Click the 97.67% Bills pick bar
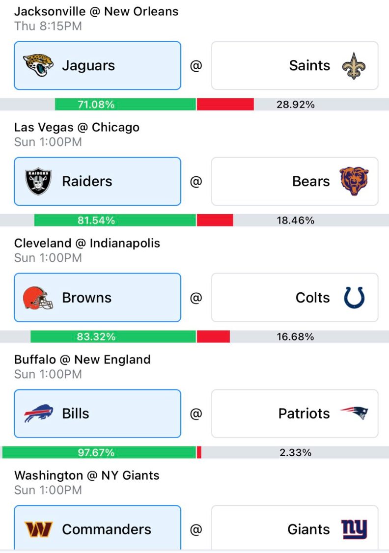The width and height of the screenshot is (389, 553). click(x=99, y=452)
